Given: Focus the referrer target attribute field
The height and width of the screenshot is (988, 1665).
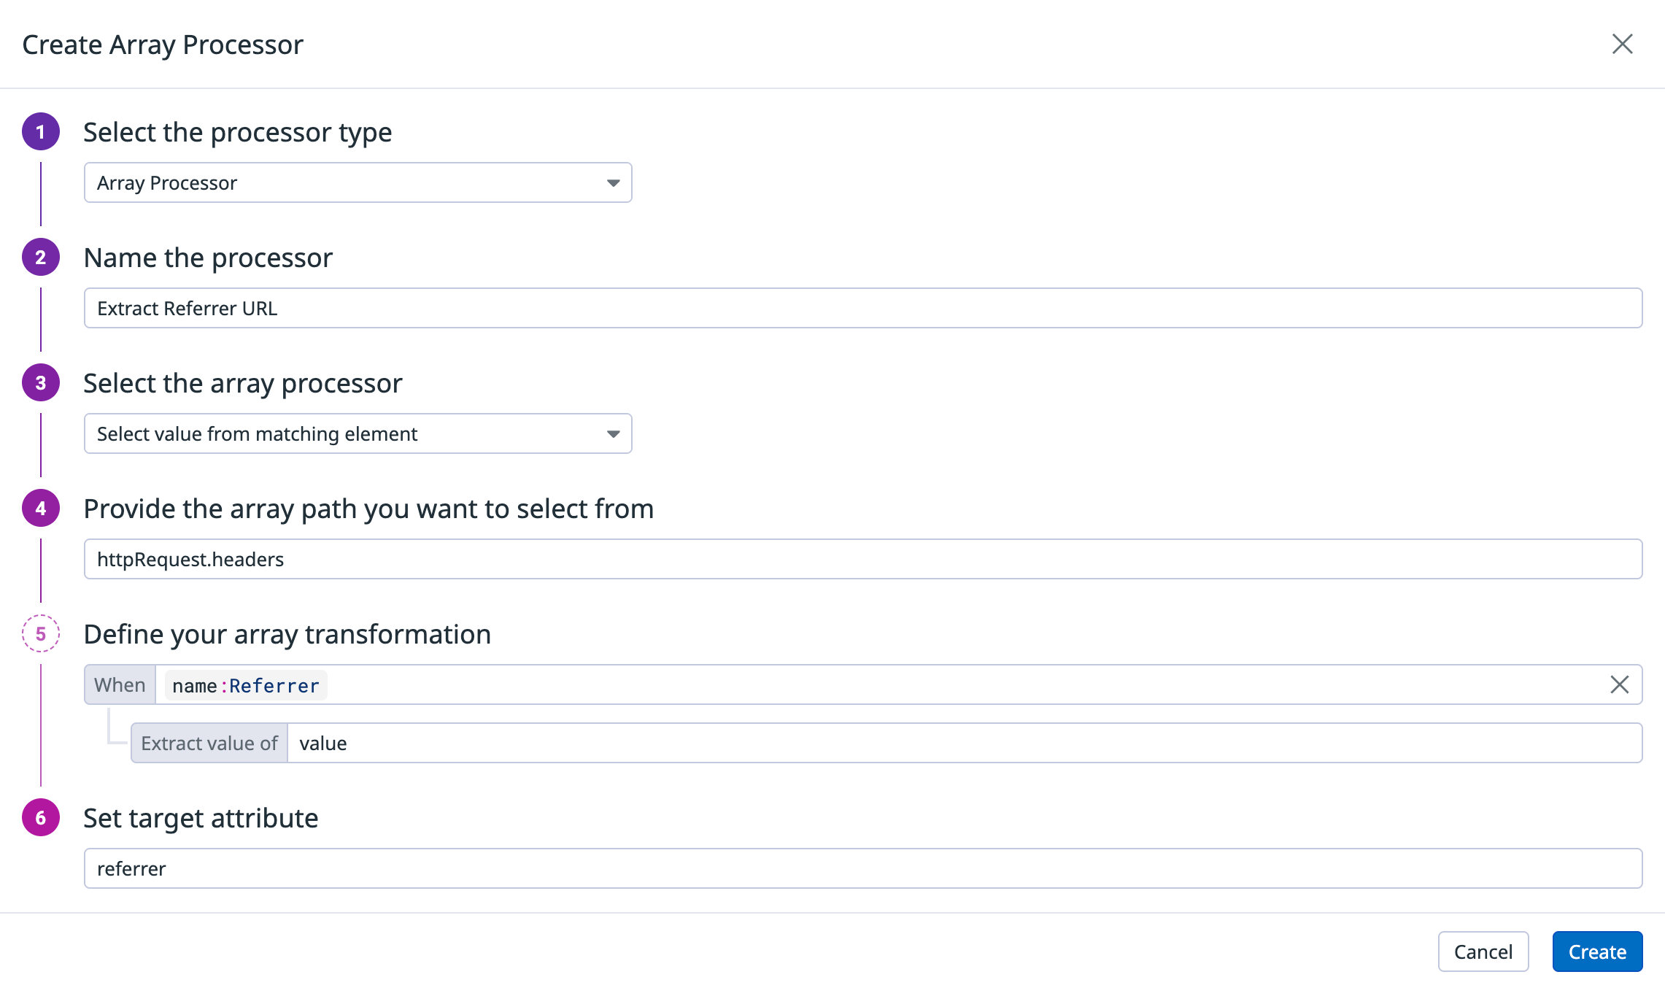Looking at the screenshot, I should coord(862,869).
